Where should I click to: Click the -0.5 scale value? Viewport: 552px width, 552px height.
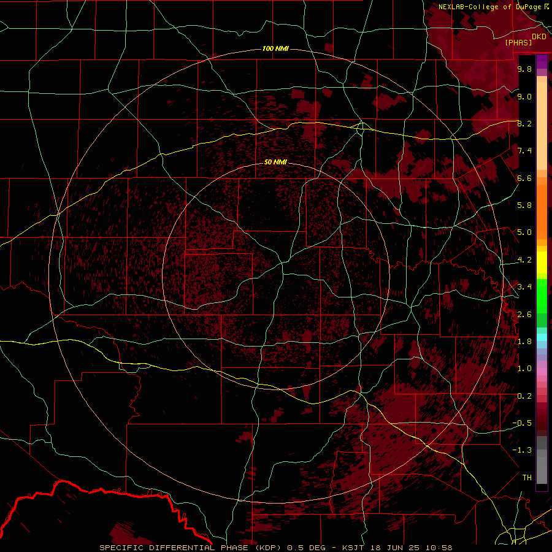(523, 423)
